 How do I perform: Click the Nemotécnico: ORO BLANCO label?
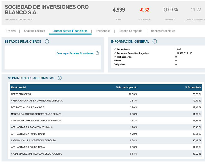(19, 20)
